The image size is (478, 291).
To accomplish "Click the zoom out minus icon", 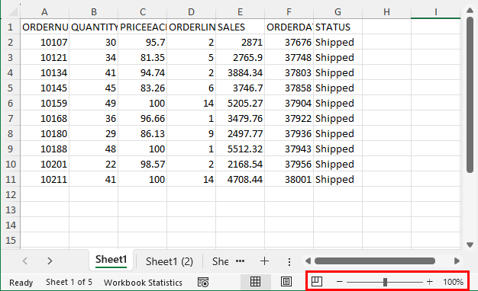I will (339, 282).
